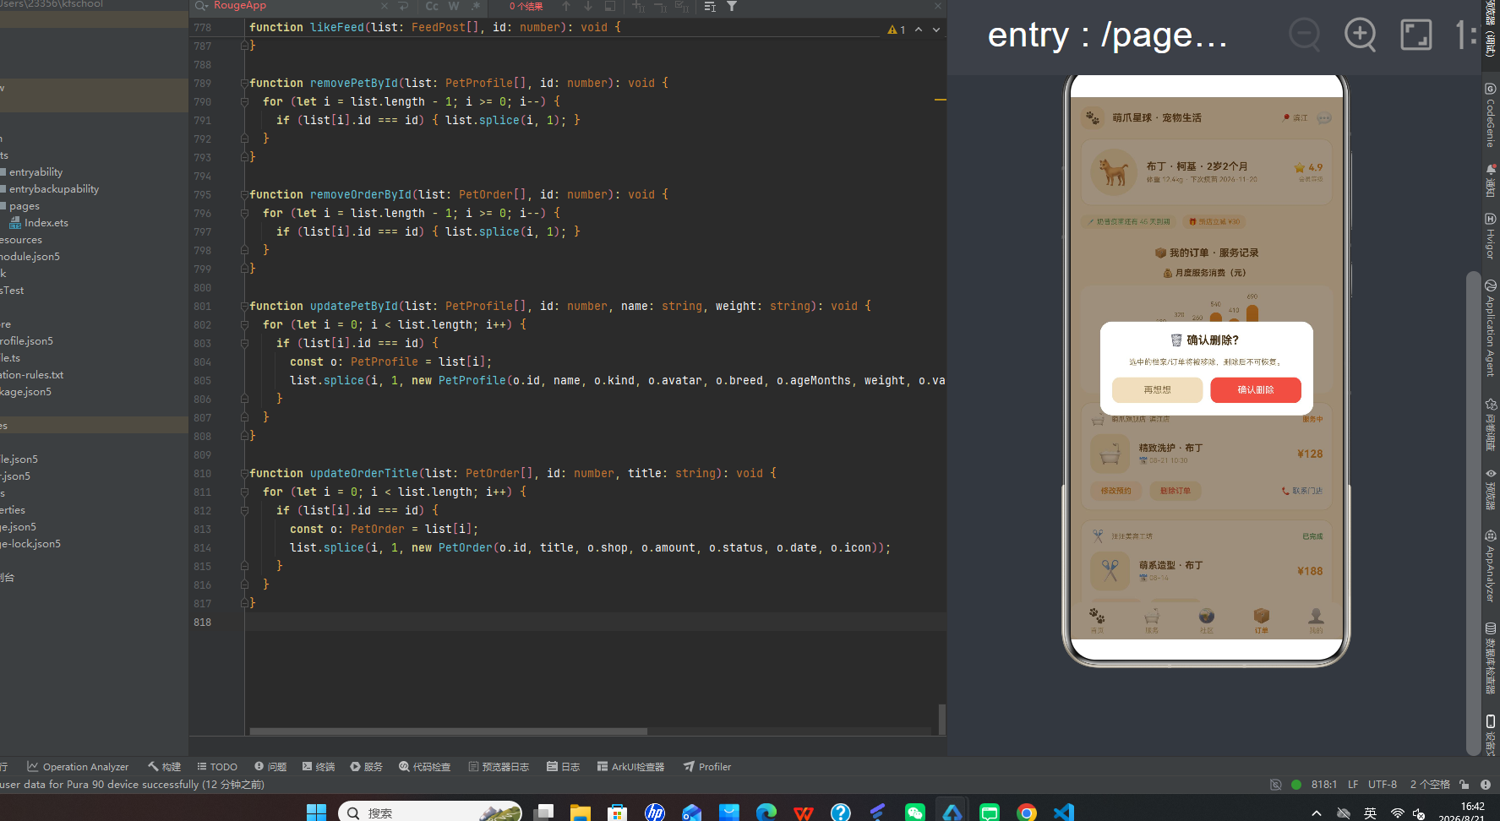Click green status dot in status bar
The width and height of the screenshot is (1500, 821).
click(1296, 785)
